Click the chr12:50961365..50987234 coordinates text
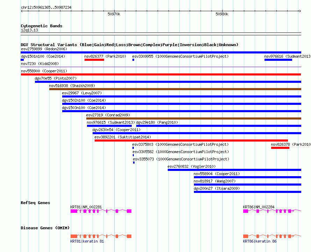 (46, 7)
